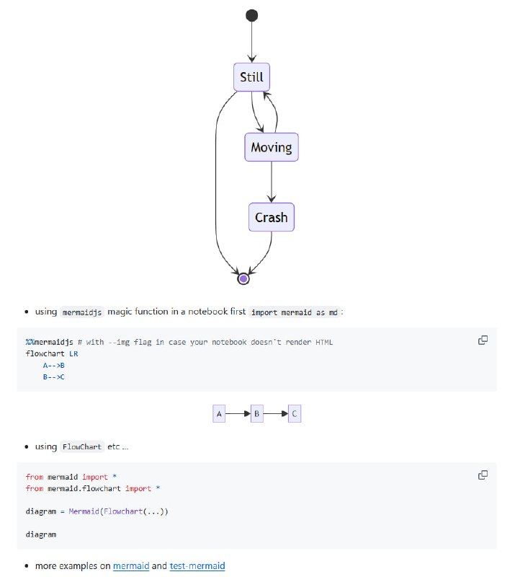Select the black start-state circle above Still
This screenshot has width=515, height=577.
tap(251, 14)
